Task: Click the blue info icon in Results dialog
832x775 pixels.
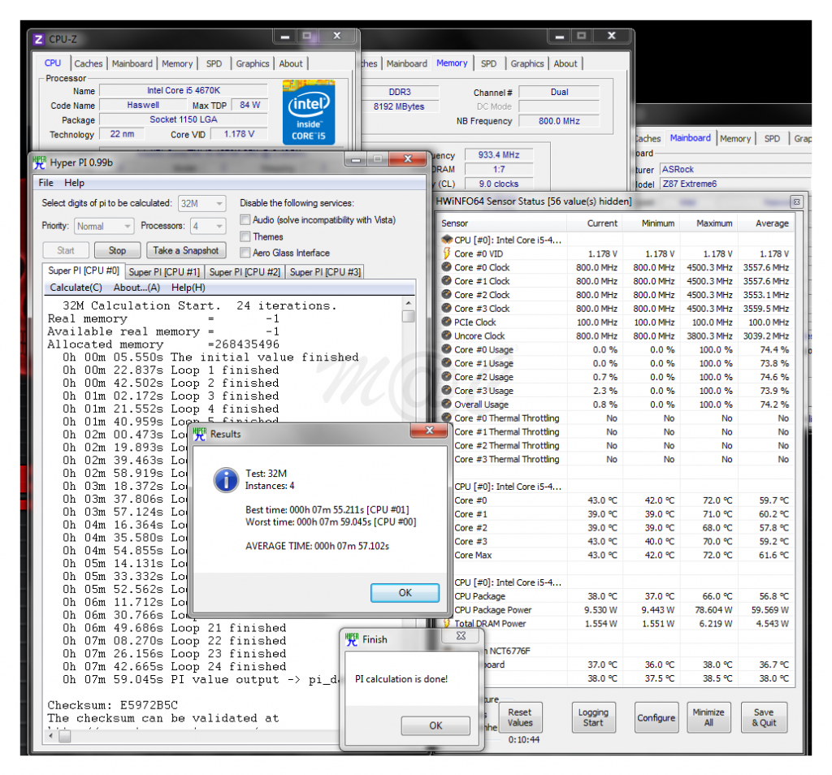Action: pos(224,479)
